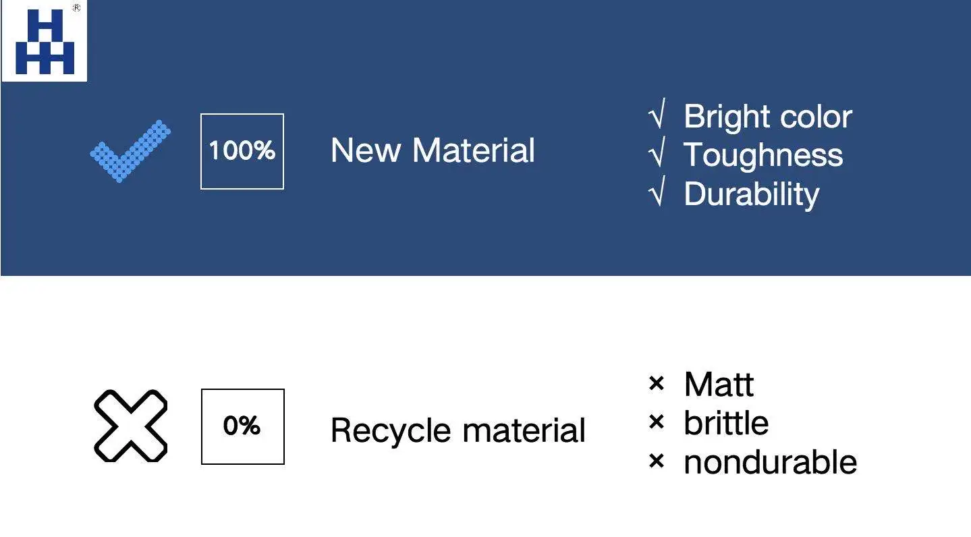Click the check mark beside Bright color
This screenshot has height=537, width=971.
pos(657,117)
